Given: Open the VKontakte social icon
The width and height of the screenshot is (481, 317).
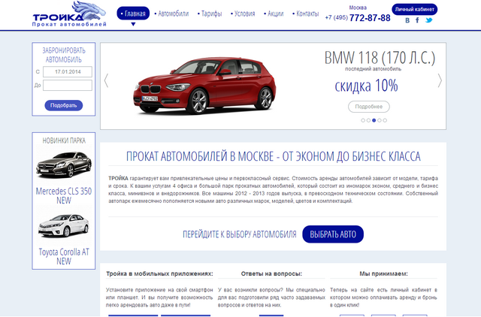Looking at the screenshot, I should (407, 20).
